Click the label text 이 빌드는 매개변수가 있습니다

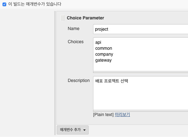[34, 4]
